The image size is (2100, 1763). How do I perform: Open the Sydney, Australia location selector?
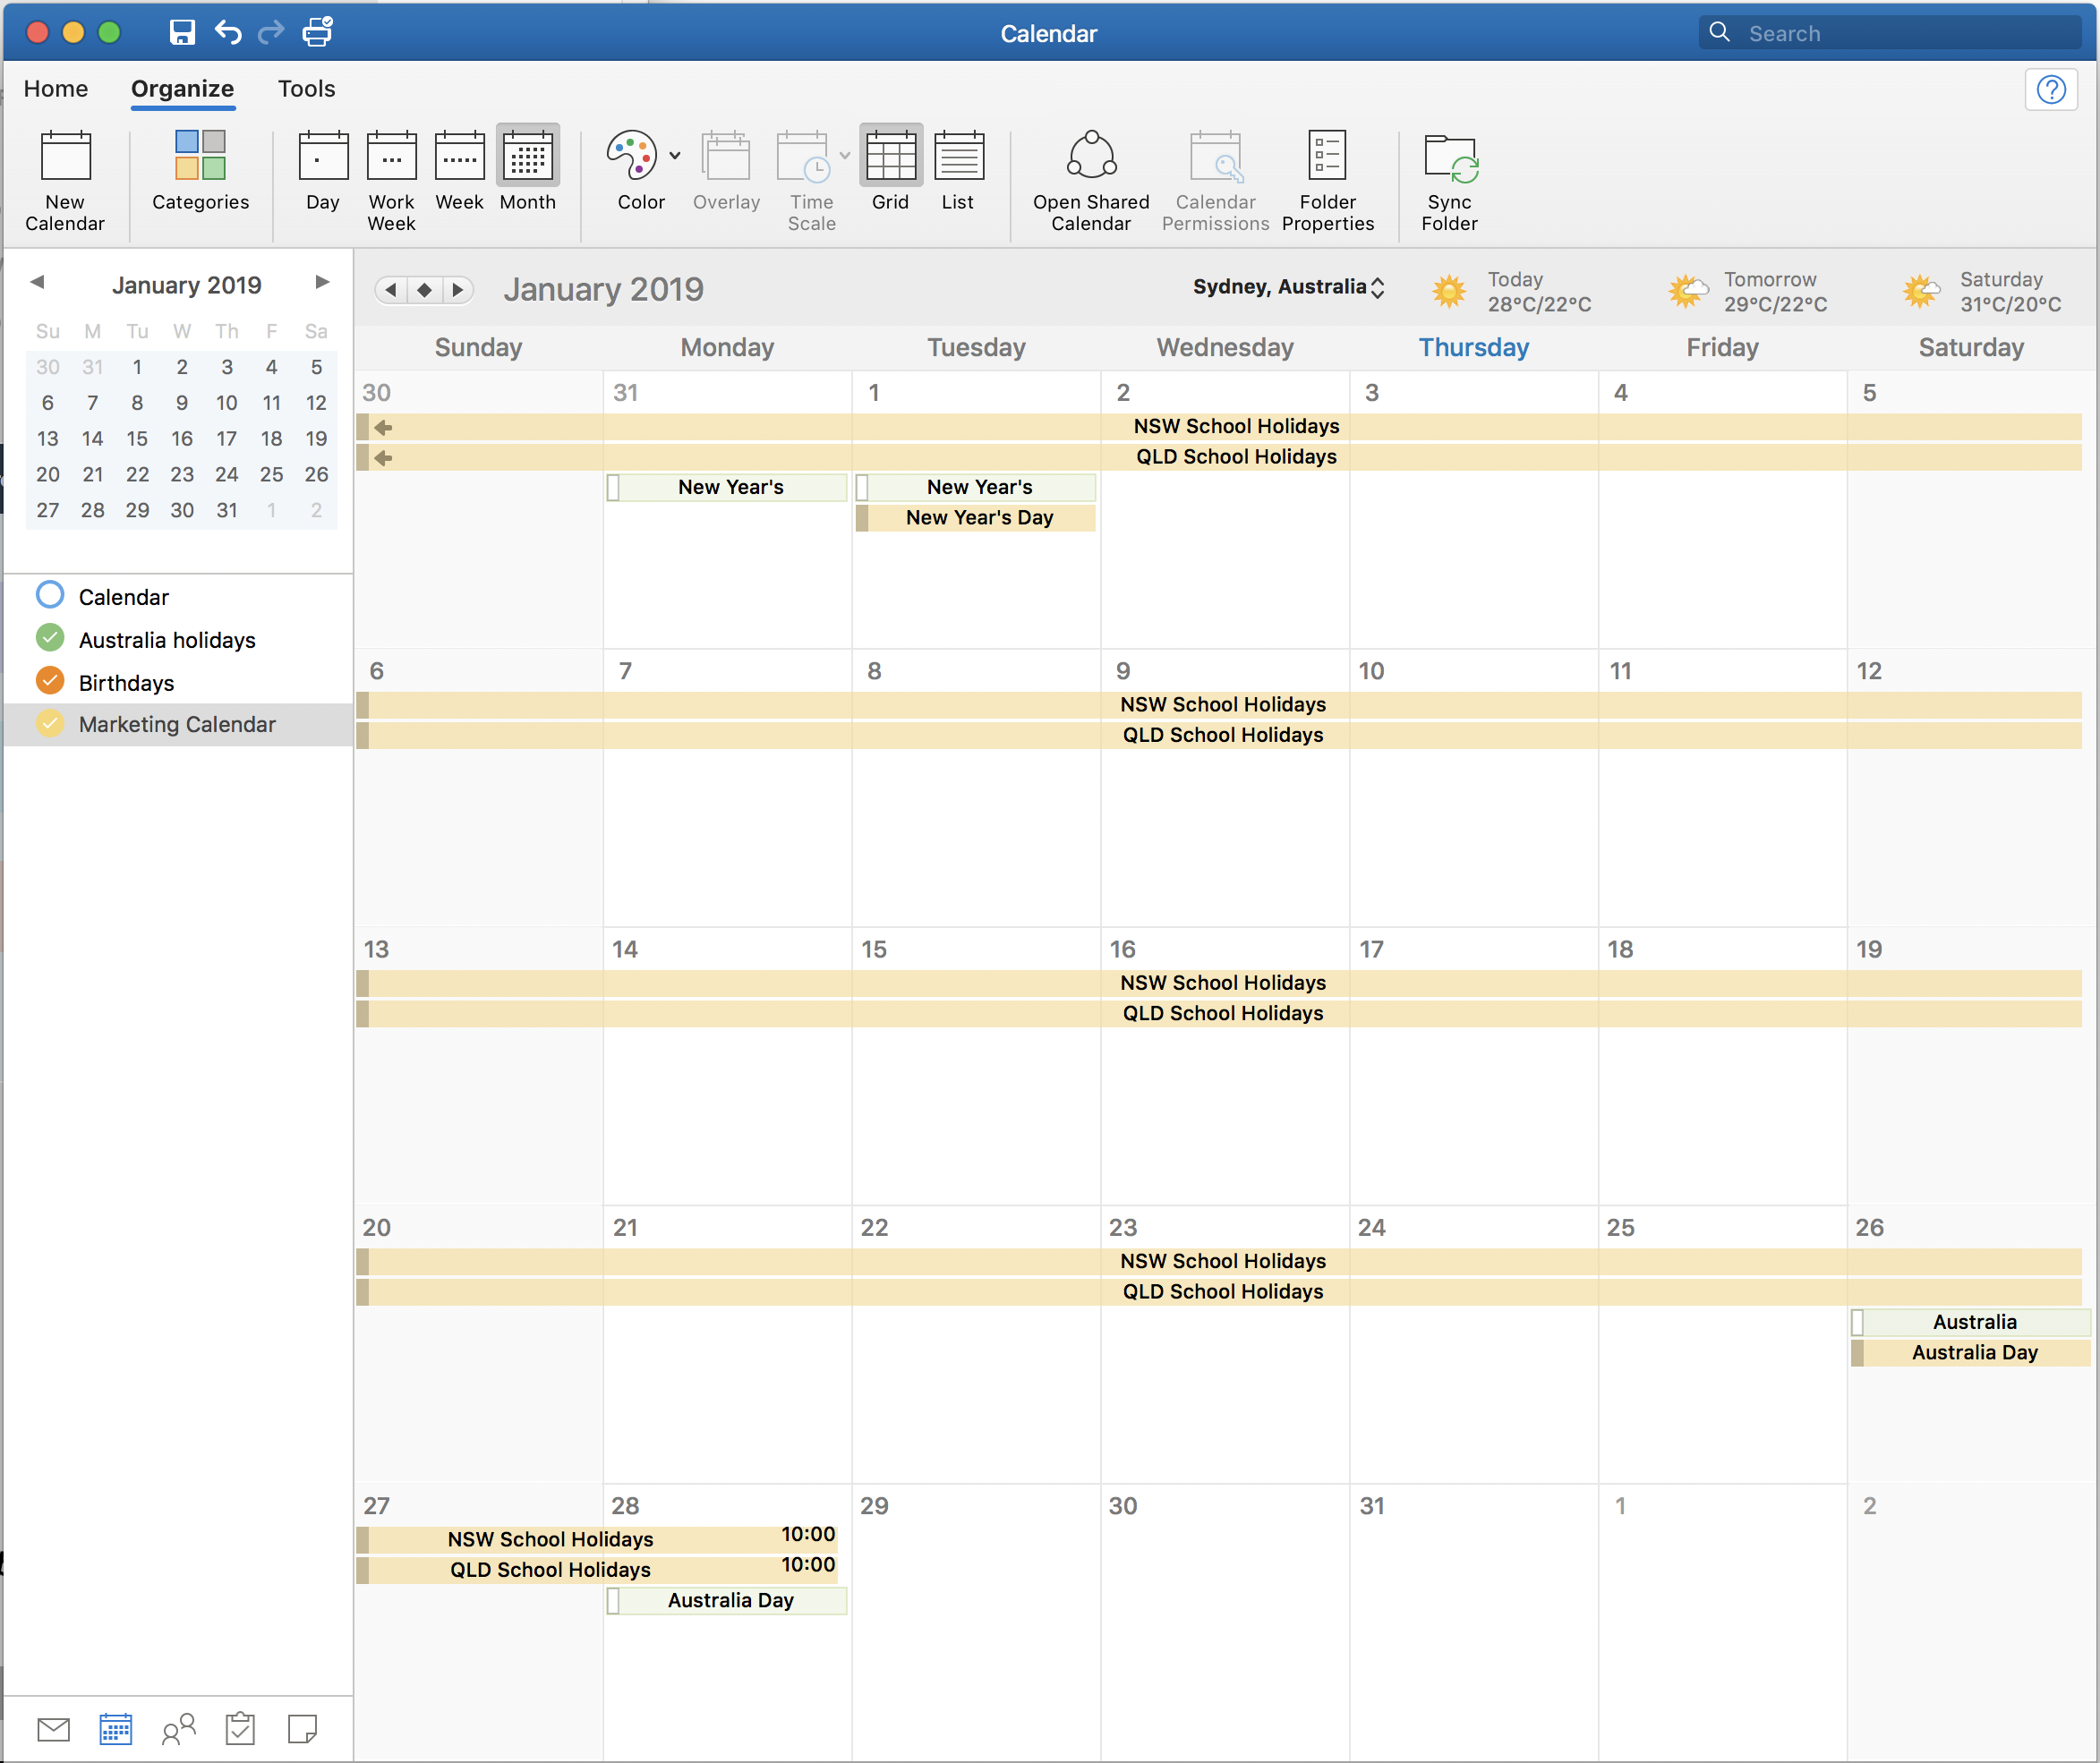coord(1288,287)
